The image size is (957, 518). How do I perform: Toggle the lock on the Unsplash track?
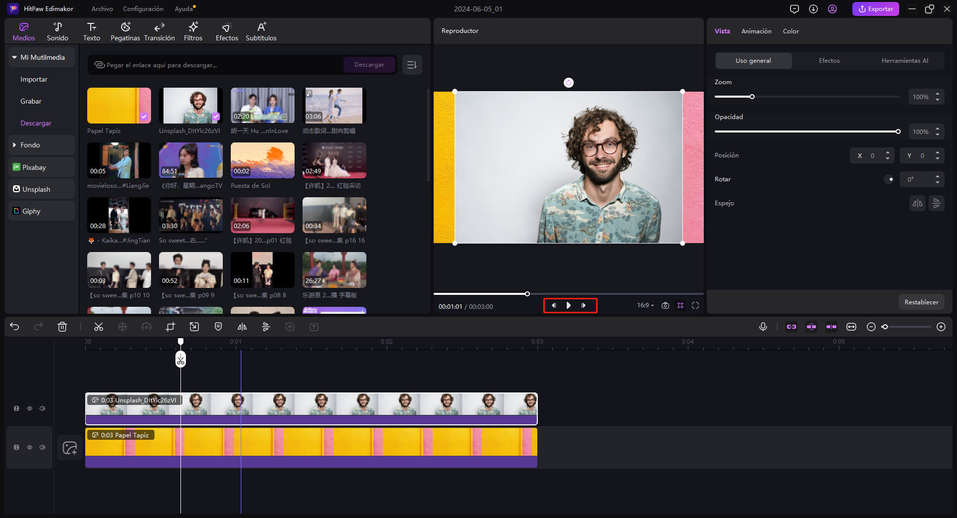point(16,408)
